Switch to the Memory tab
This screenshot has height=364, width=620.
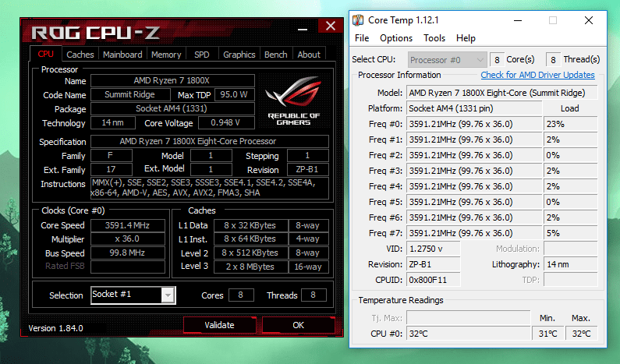coord(166,55)
